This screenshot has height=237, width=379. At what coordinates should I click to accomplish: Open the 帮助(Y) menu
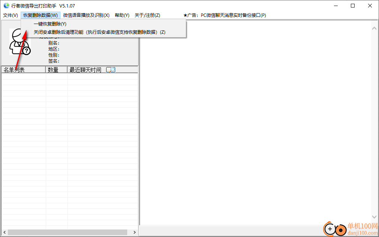pyautogui.click(x=122, y=15)
